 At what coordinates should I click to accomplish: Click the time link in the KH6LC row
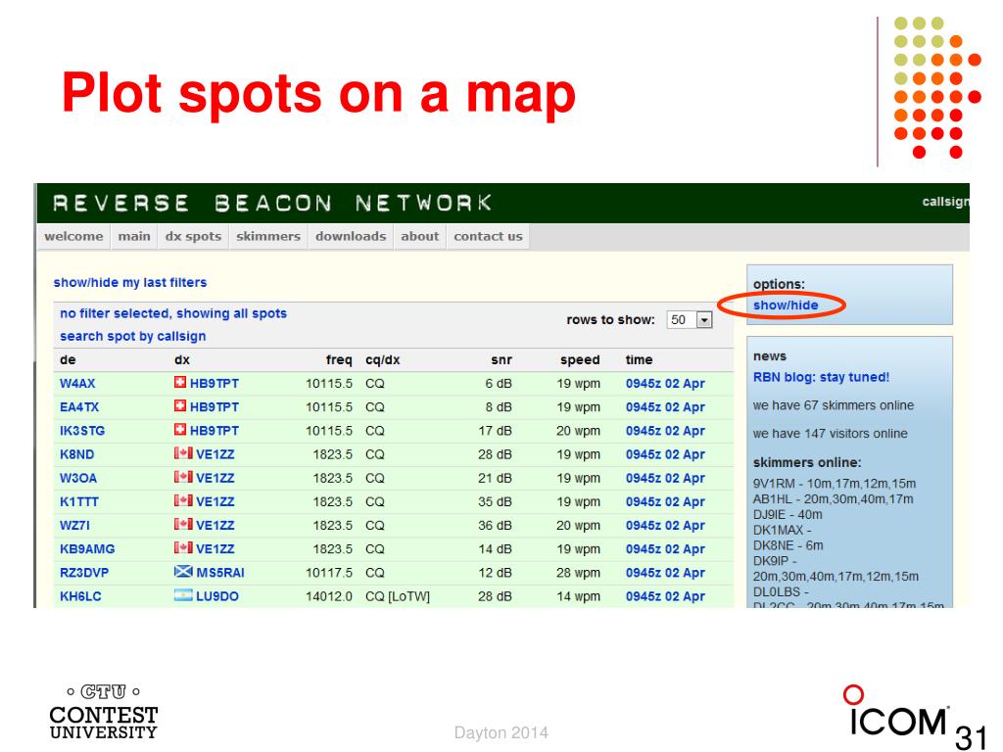[665, 596]
